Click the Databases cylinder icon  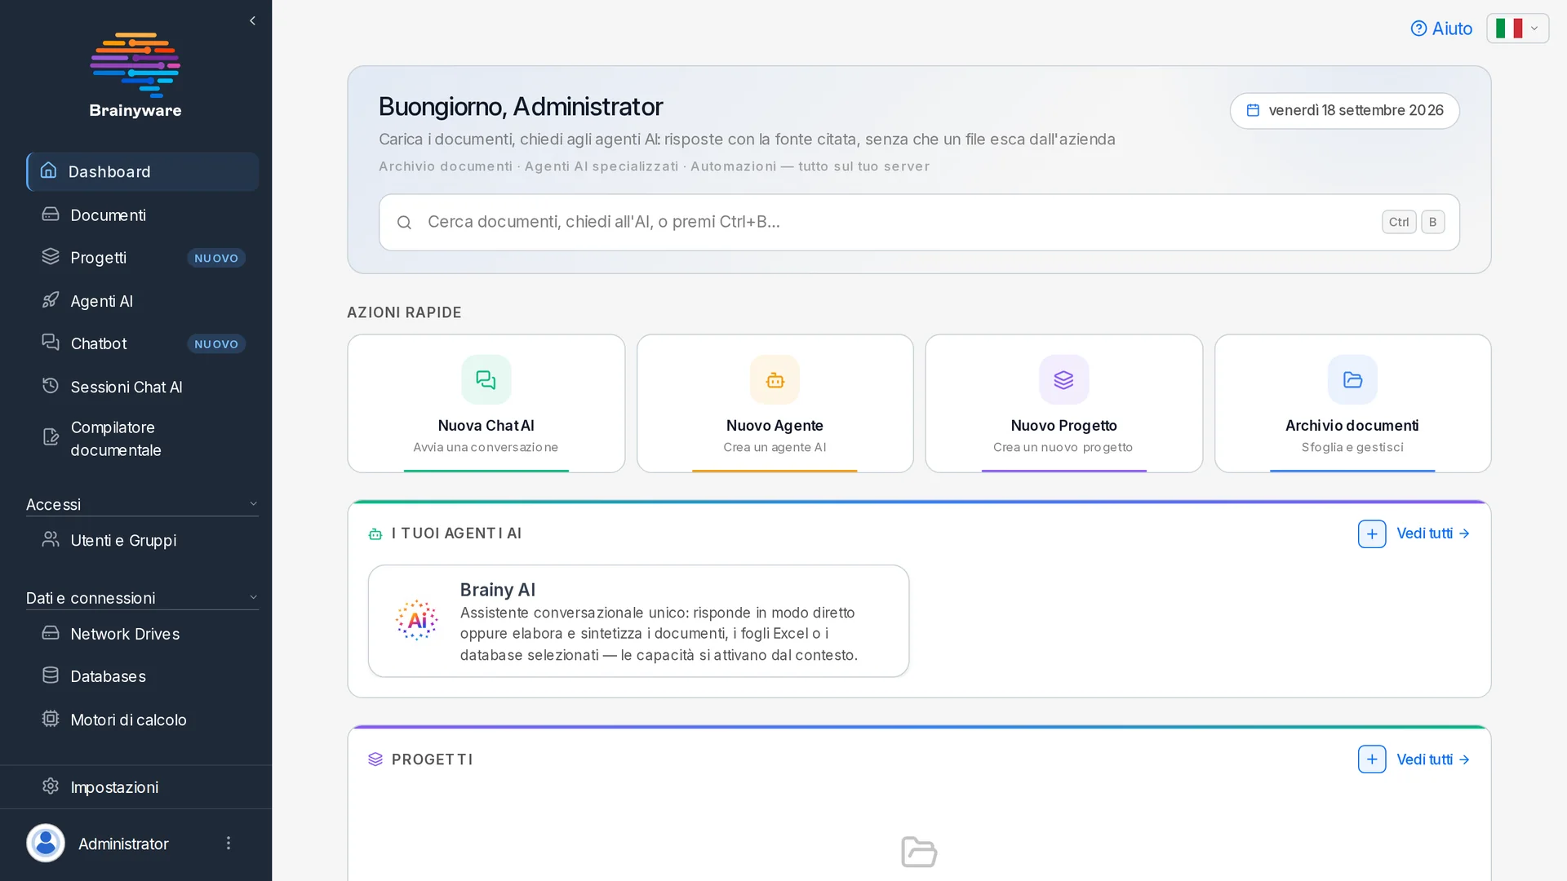[x=51, y=675]
